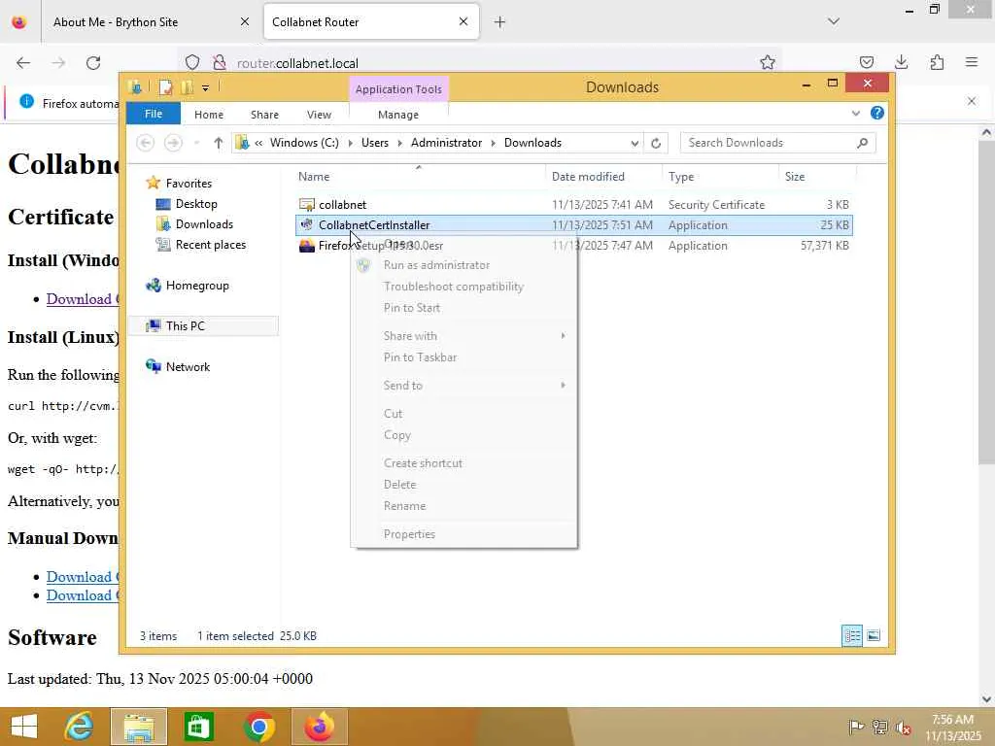Open the View ribbon tab

click(x=319, y=115)
